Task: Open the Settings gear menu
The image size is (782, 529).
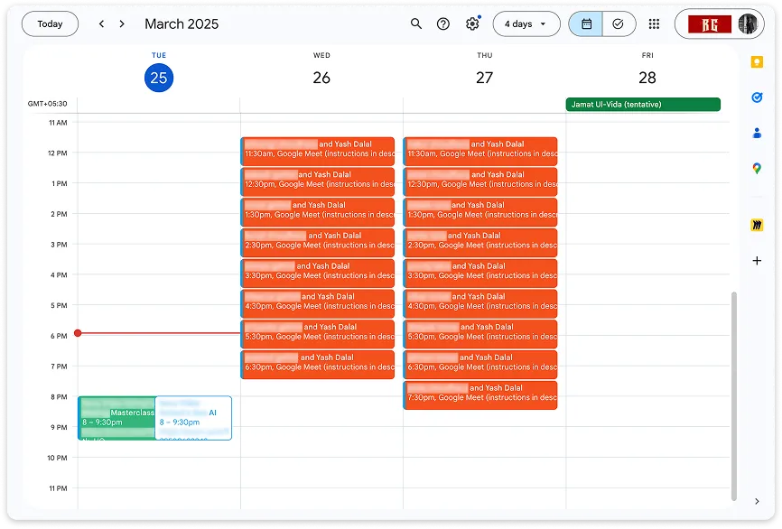Action: [x=472, y=24]
